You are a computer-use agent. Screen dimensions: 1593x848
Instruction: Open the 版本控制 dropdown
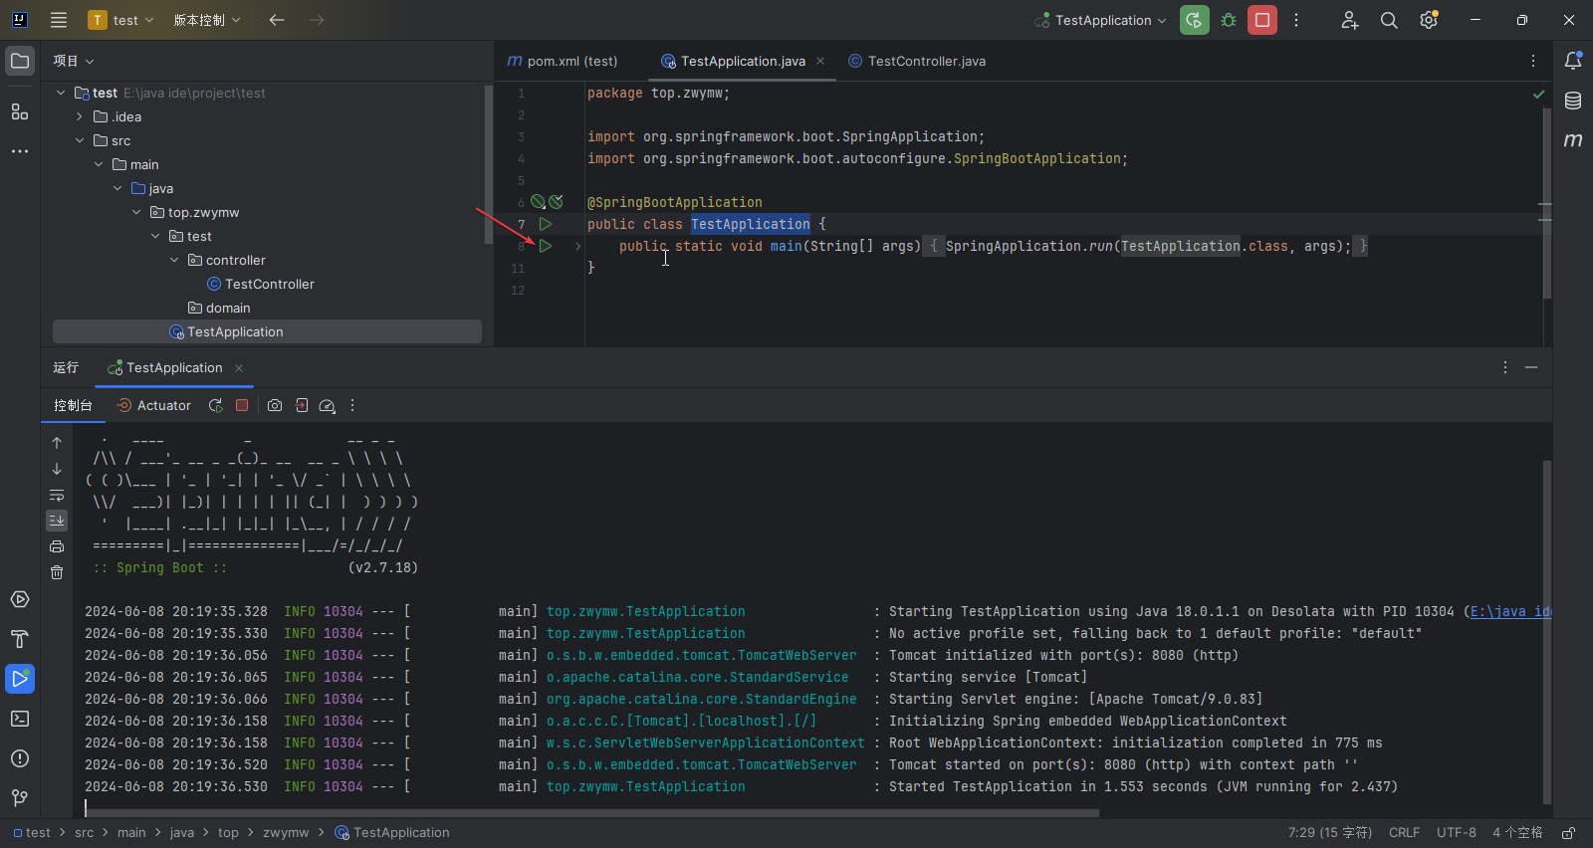pos(206,20)
